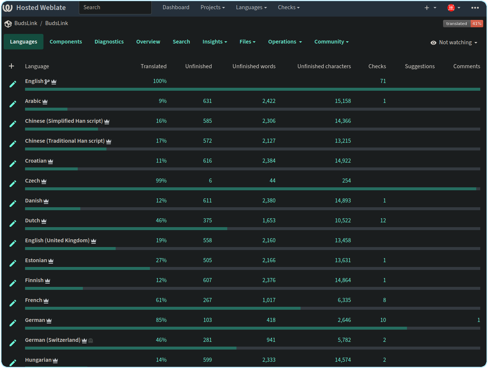Screen dimensions: 488x368
Task: Focus the Search input field
Action: coord(115,7)
